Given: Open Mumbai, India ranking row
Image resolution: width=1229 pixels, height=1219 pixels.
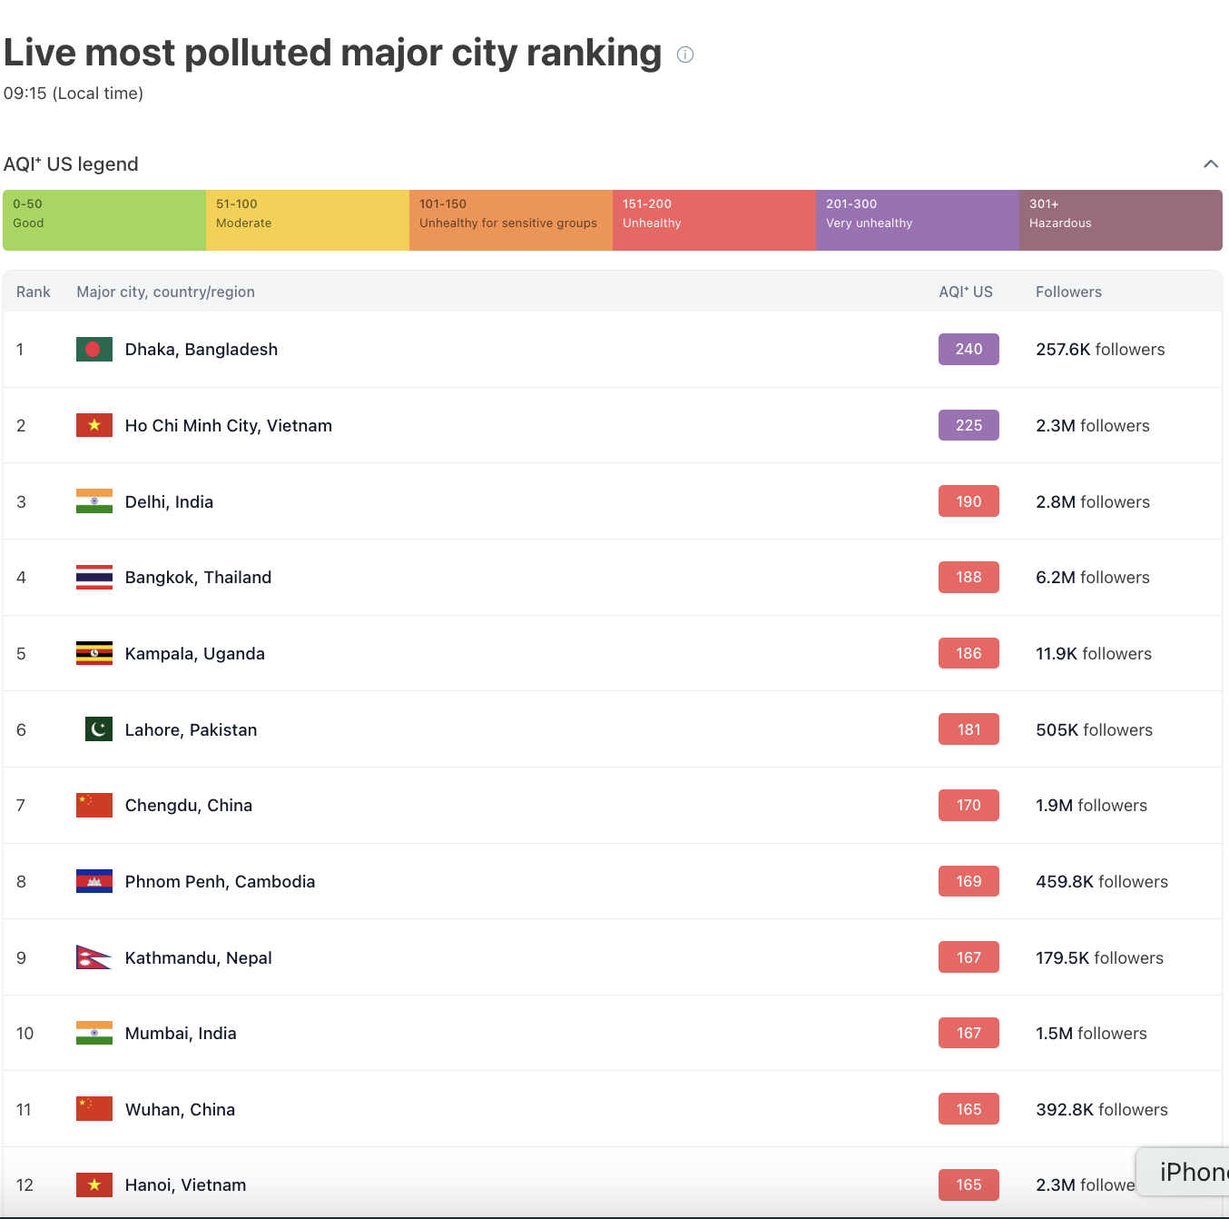Looking at the screenshot, I should click(x=181, y=1034).
